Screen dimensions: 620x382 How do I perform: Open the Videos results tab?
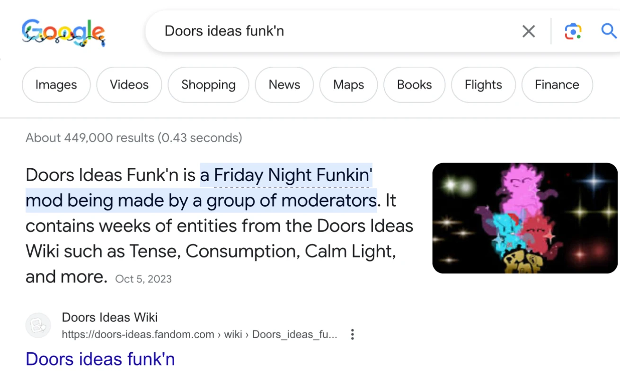pyautogui.click(x=129, y=85)
